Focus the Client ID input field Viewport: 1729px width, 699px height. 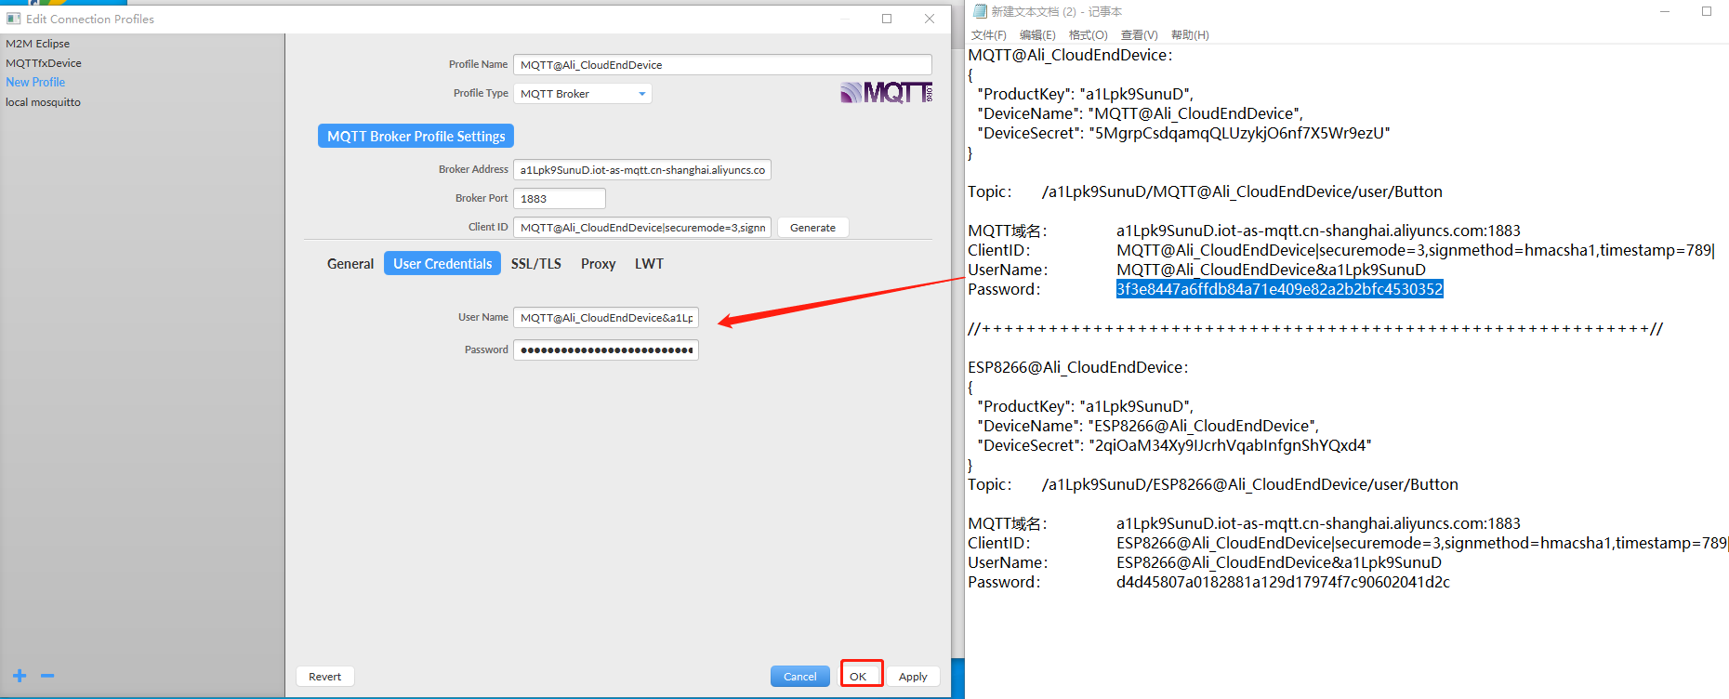pyautogui.click(x=642, y=228)
